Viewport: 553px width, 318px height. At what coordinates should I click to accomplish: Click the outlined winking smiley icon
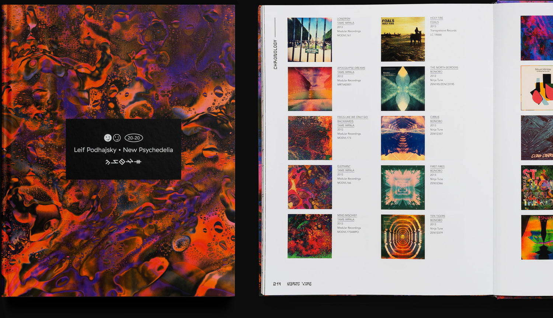117,138
